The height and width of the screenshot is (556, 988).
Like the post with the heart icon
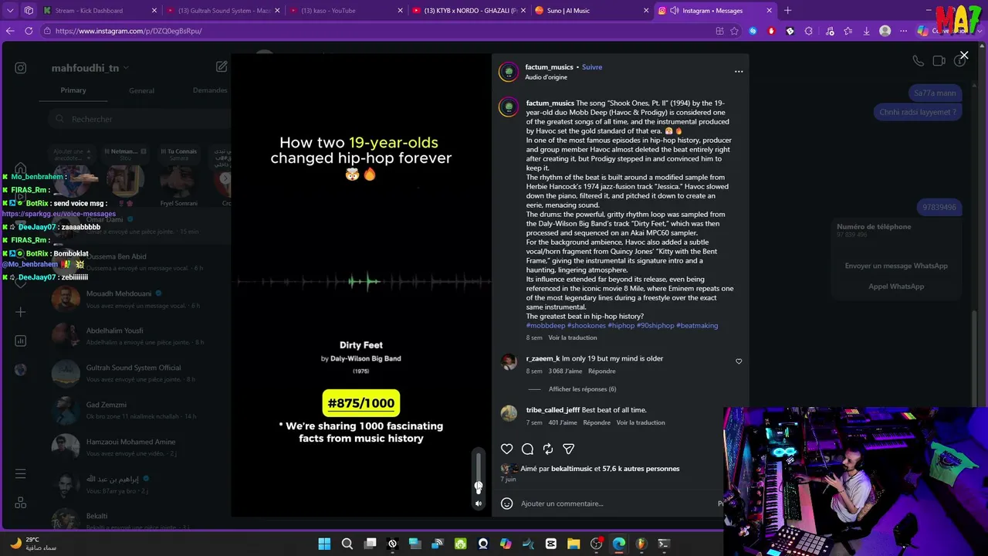pyautogui.click(x=507, y=449)
